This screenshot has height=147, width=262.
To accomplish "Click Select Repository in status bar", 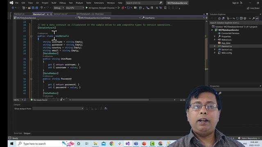I will pos(249,138).
